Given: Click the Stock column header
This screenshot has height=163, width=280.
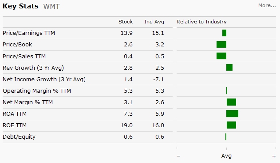Looking at the screenshot, I should click(126, 22).
